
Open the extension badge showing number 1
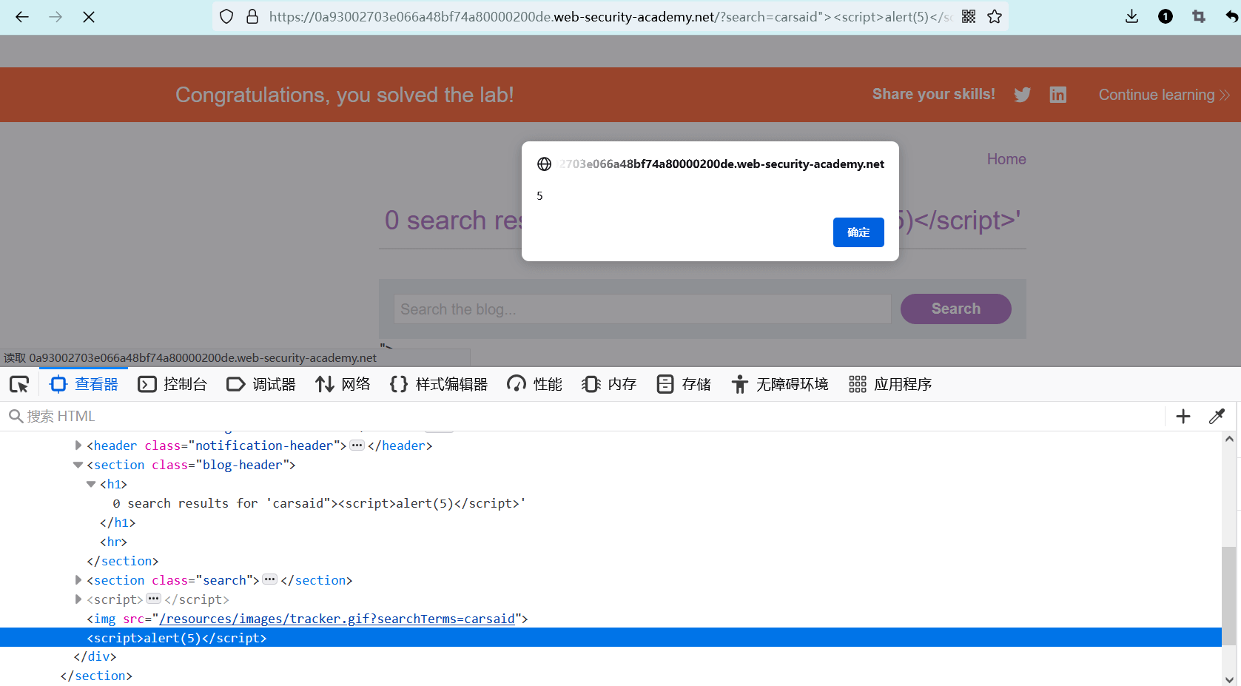coord(1166,16)
